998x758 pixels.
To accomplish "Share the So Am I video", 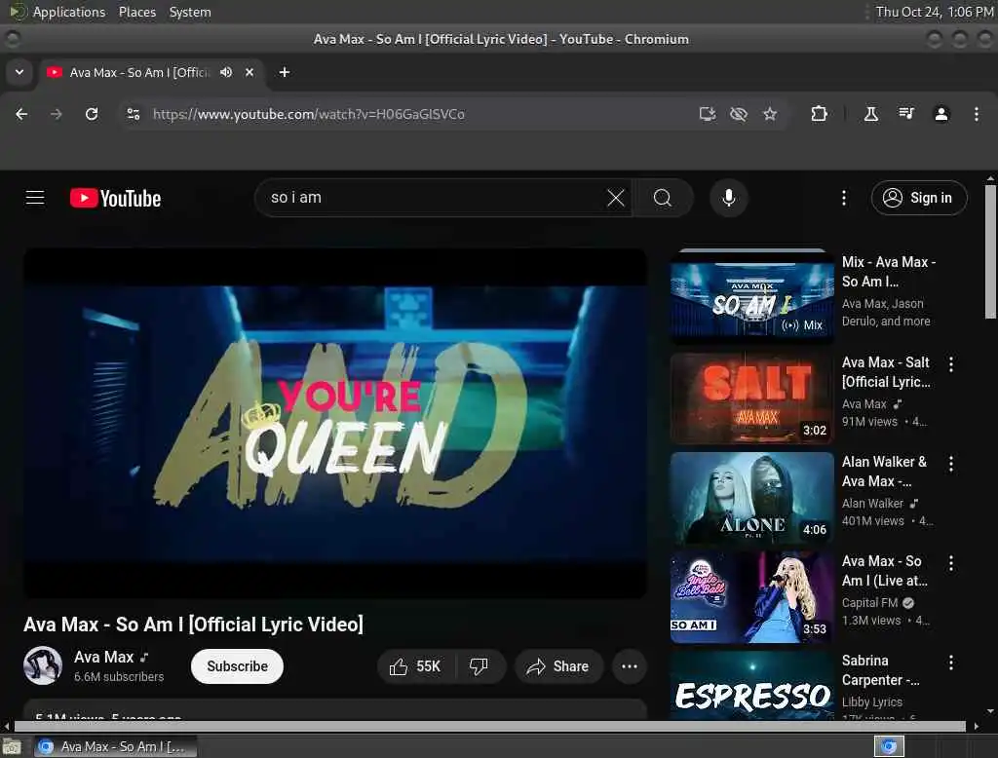I will [x=558, y=666].
